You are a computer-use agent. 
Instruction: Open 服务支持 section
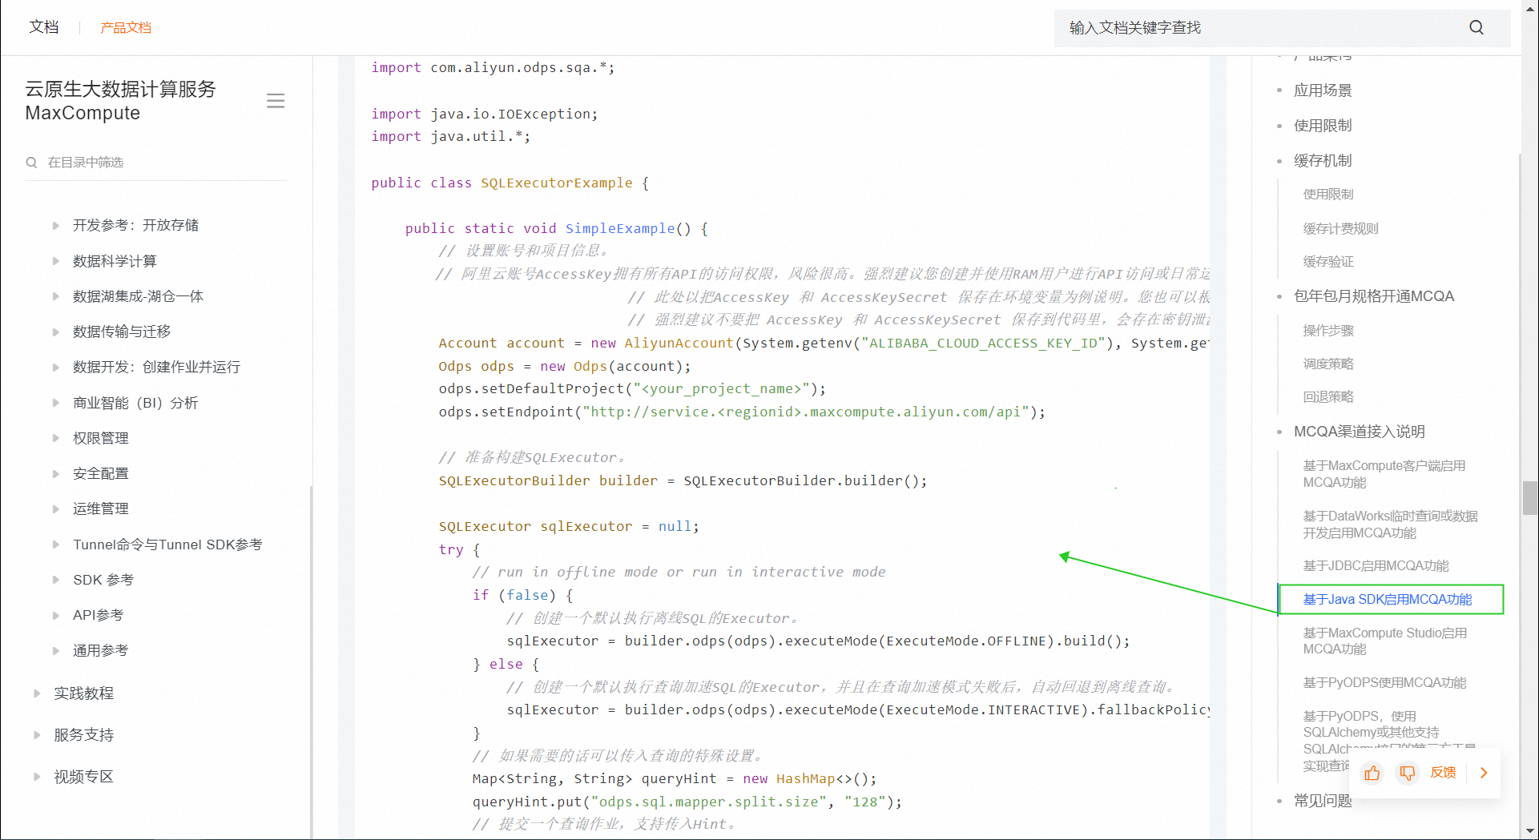click(83, 735)
